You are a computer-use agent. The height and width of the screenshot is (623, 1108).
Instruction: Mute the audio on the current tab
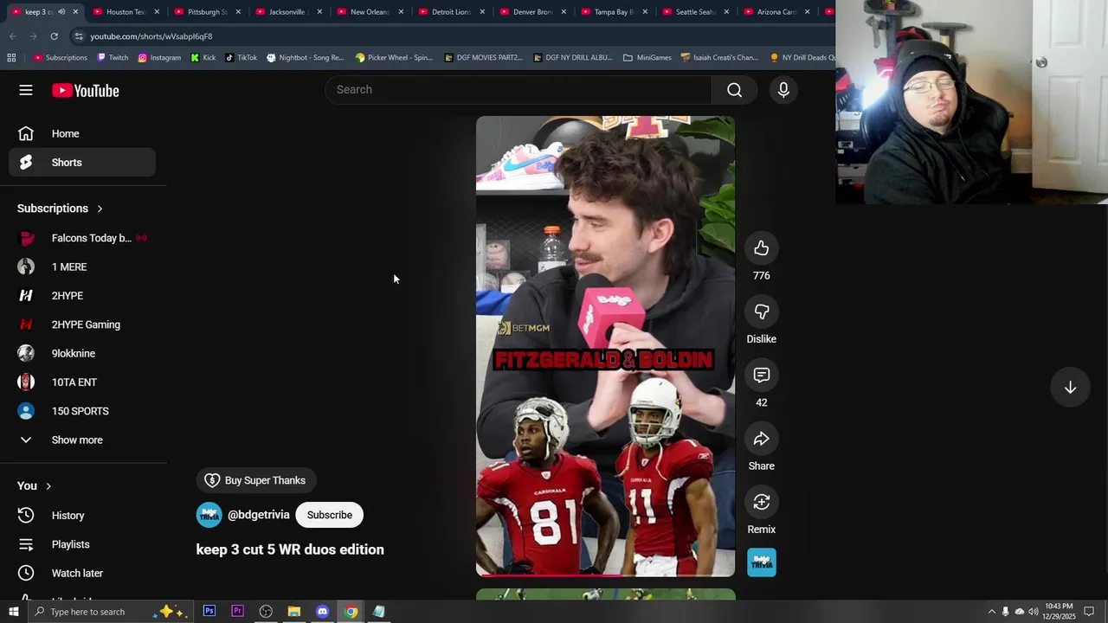coord(61,12)
